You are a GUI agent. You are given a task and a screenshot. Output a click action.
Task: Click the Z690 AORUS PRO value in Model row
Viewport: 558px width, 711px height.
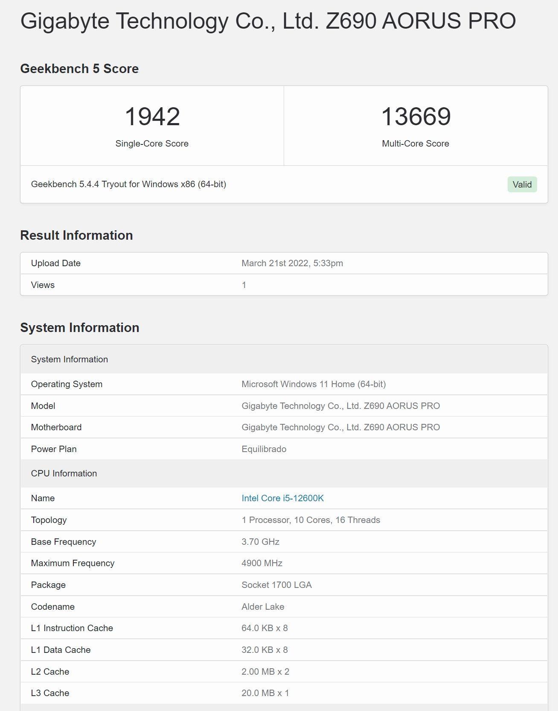pyautogui.click(x=340, y=406)
